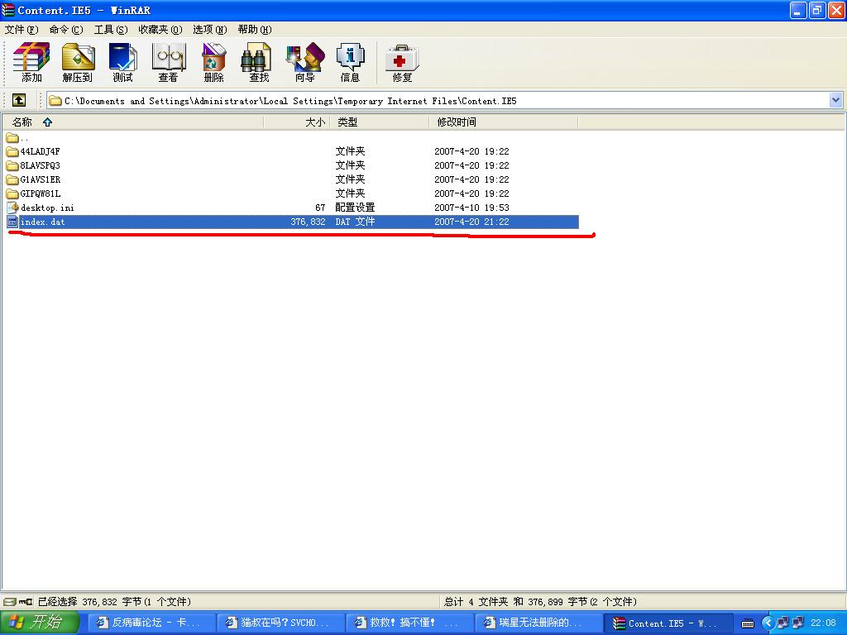Go up one folder level arrow button
847x635 pixels.
(x=19, y=100)
